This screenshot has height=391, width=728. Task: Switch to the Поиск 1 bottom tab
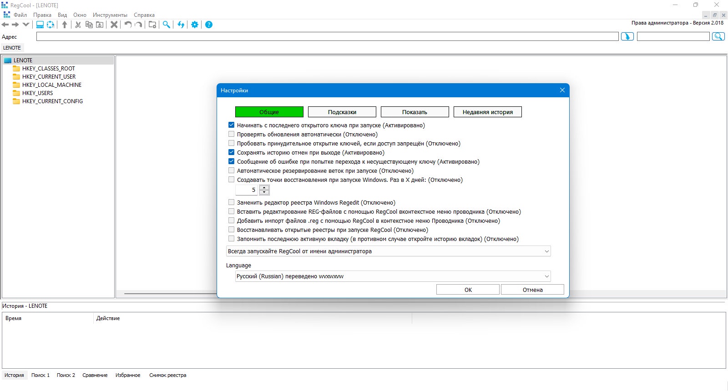click(40, 375)
